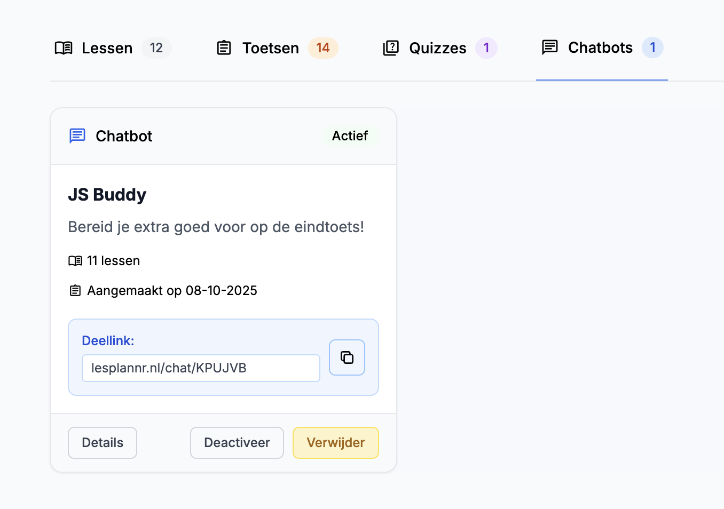This screenshot has height=509, width=724.
Task: Click the orange Toetsen count badge 14
Action: pos(323,48)
